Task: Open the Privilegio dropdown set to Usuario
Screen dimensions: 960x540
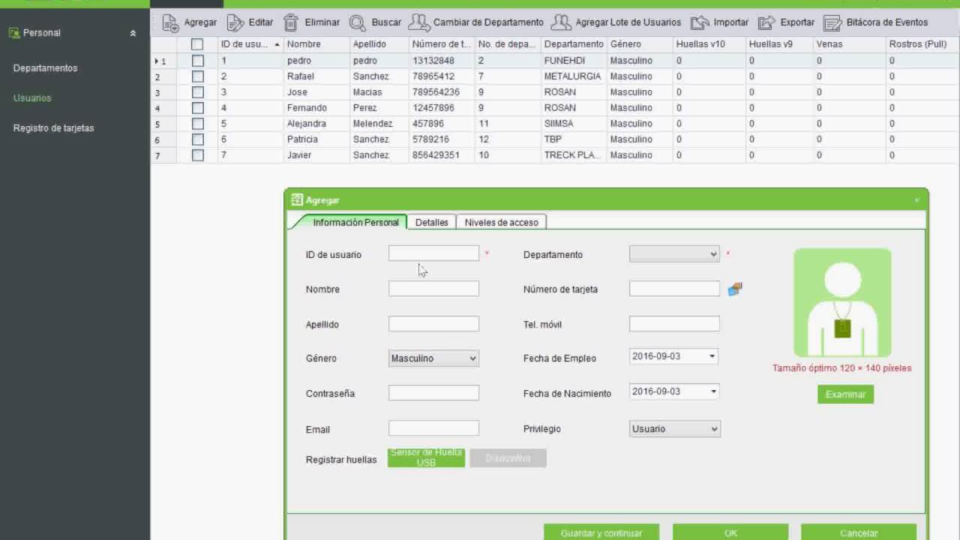Action: (x=674, y=429)
